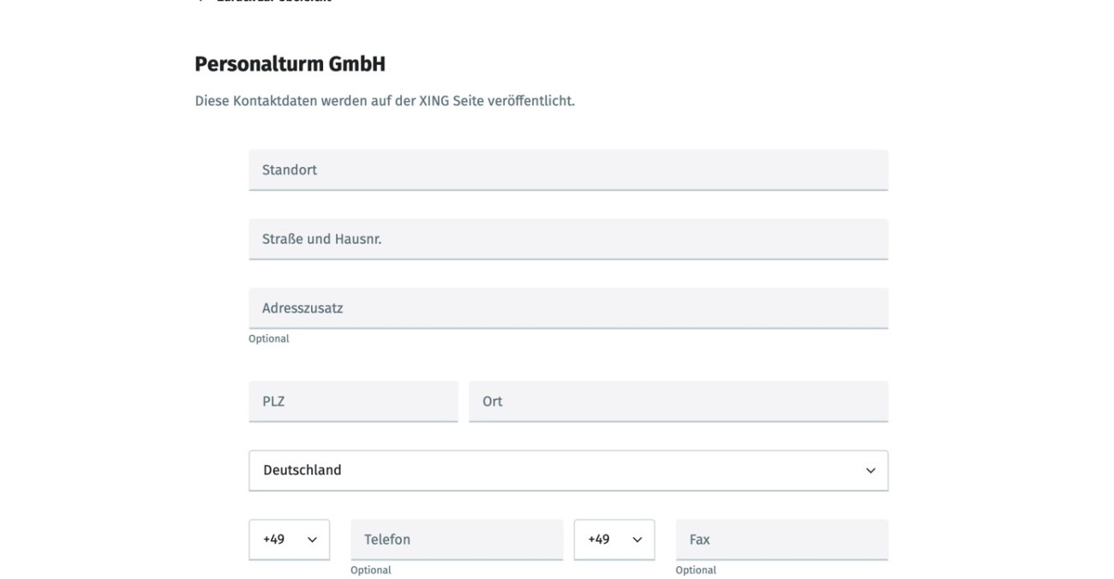Click the chevron beside the Fax +49 code
Screen dimensions: 1114x579
pos(637,540)
